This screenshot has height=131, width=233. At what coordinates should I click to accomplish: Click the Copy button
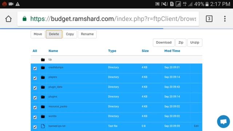point(70,34)
